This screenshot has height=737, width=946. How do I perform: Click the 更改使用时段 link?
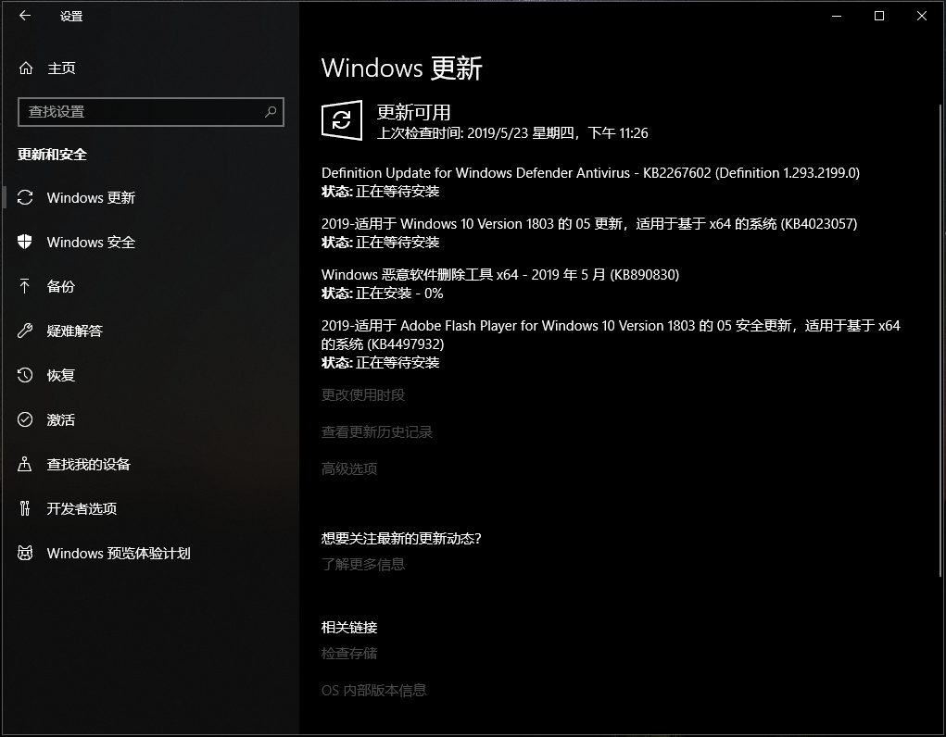pos(362,394)
